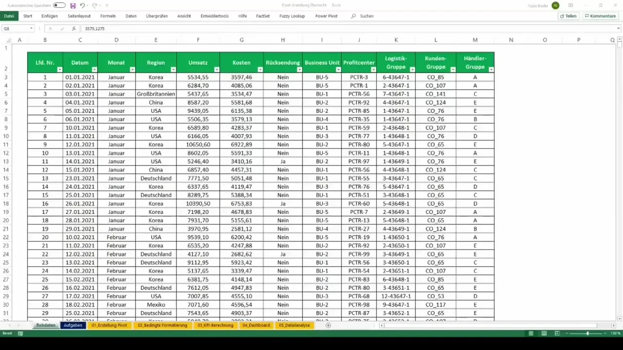Open the Hilfe ribbon tab
Image resolution: width=623 pixels, height=350 pixels.
click(242, 16)
